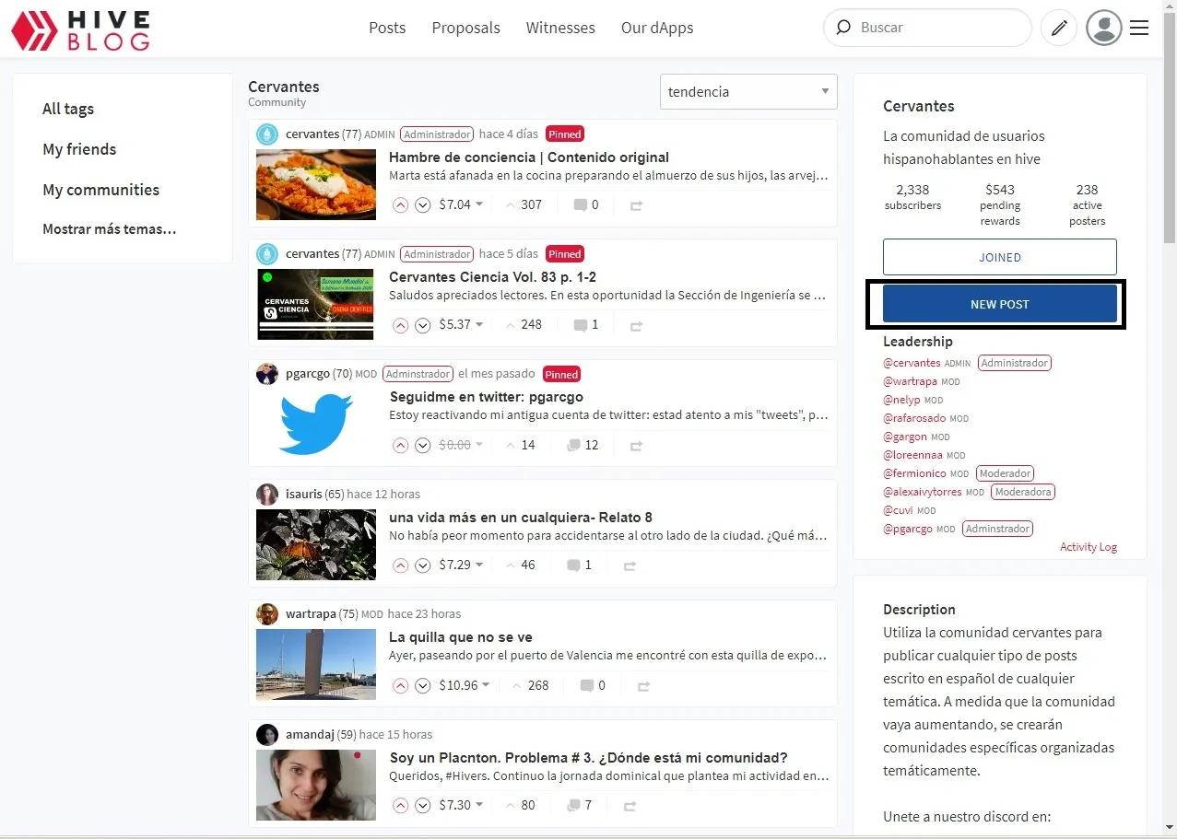Upvote La quilla que no se ve post
This screenshot has height=839, width=1177.
(x=400, y=686)
